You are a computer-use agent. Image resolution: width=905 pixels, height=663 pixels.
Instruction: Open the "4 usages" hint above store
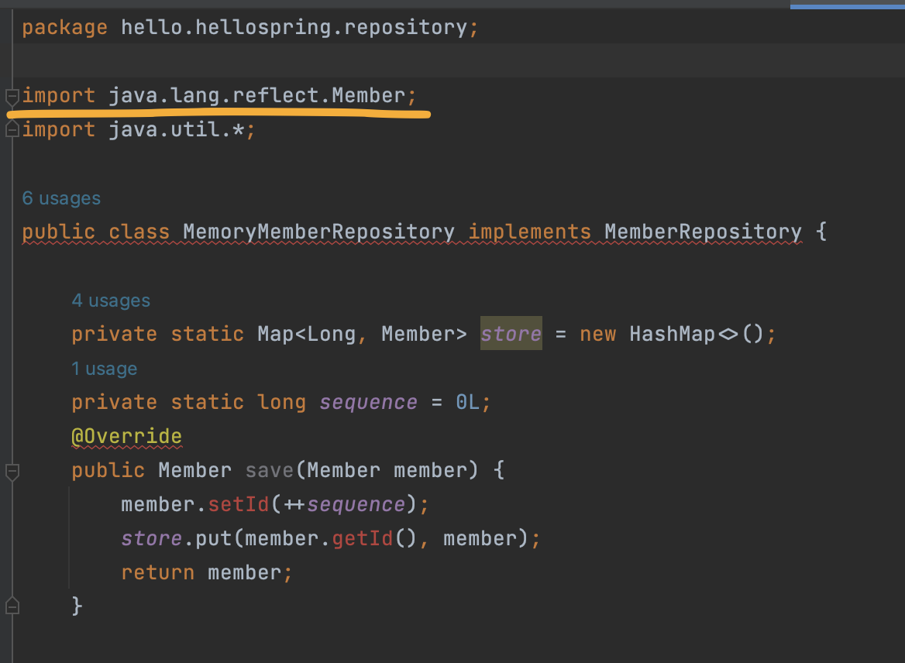coord(111,301)
